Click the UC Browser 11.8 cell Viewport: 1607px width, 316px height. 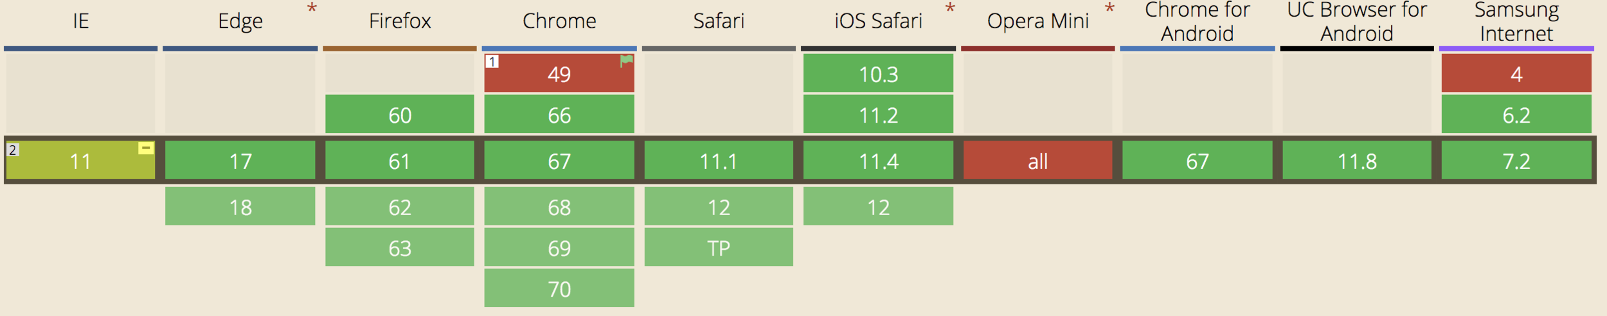(x=1356, y=161)
